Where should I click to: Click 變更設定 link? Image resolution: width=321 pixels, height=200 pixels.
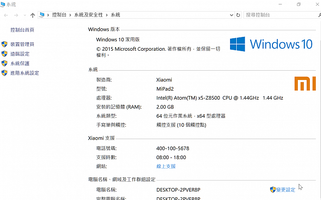pyautogui.click(x=286, y=190)
